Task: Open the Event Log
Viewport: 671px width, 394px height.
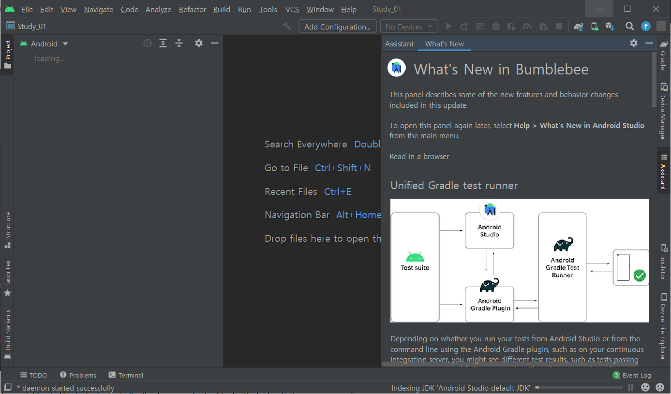Action: [x=632, y=375]
